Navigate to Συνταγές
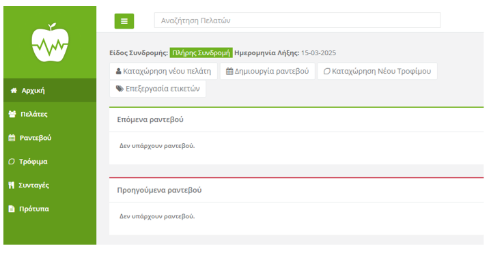 [50, 185]
